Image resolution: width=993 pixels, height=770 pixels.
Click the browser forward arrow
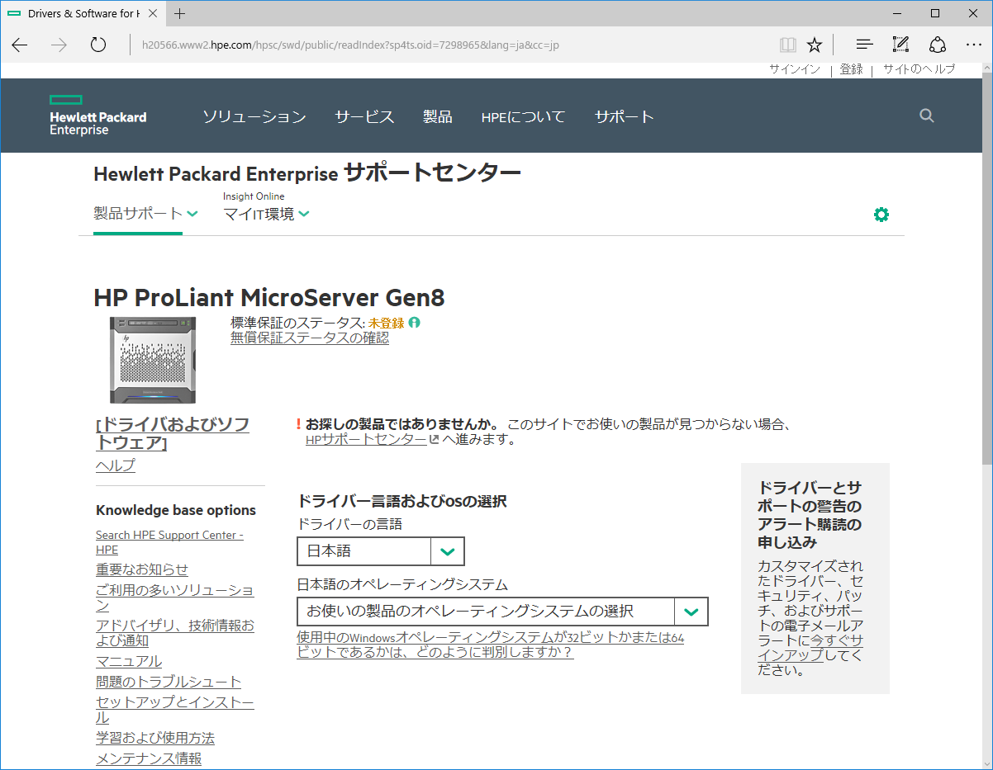[59, 45]
